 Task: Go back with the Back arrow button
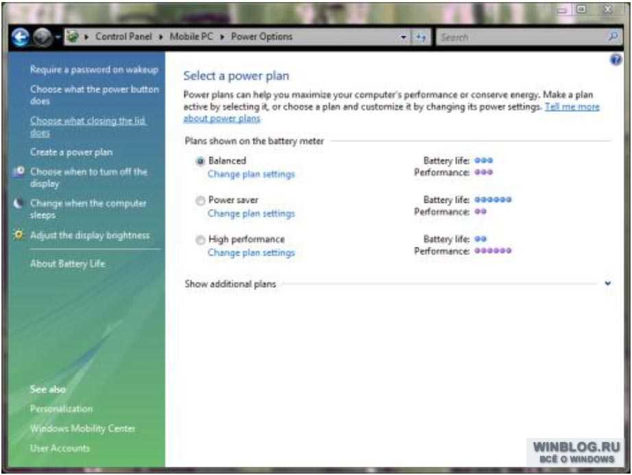click(20, 38)
